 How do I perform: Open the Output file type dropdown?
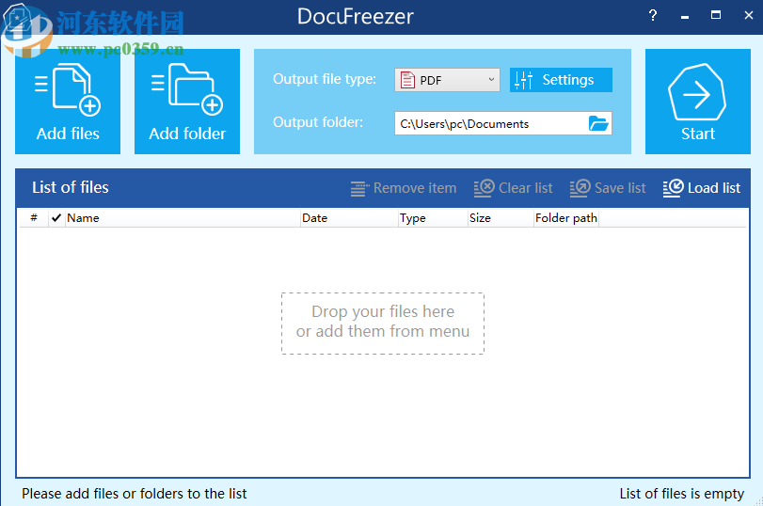pos(447,80)
